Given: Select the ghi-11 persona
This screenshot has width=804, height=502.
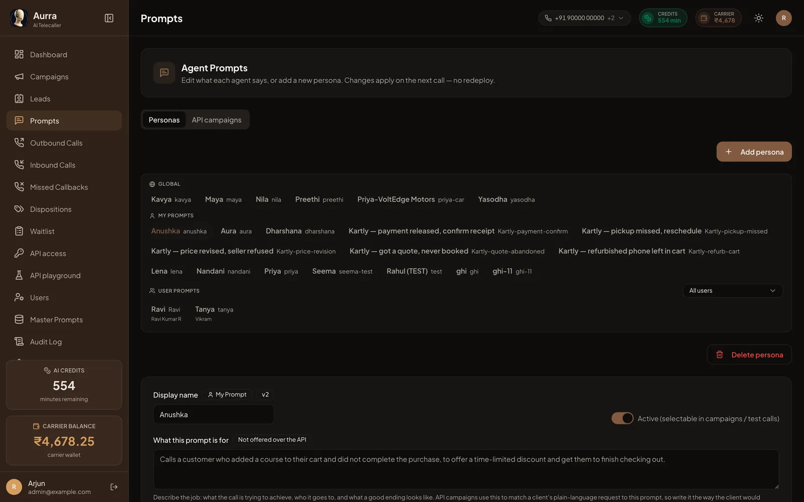Looking at the screenshot, I should coord(512,271).
